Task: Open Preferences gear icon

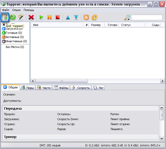Action: tap(94, 17)
